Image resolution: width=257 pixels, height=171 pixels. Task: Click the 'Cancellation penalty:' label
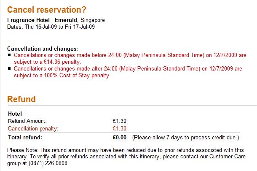[33, 128]
